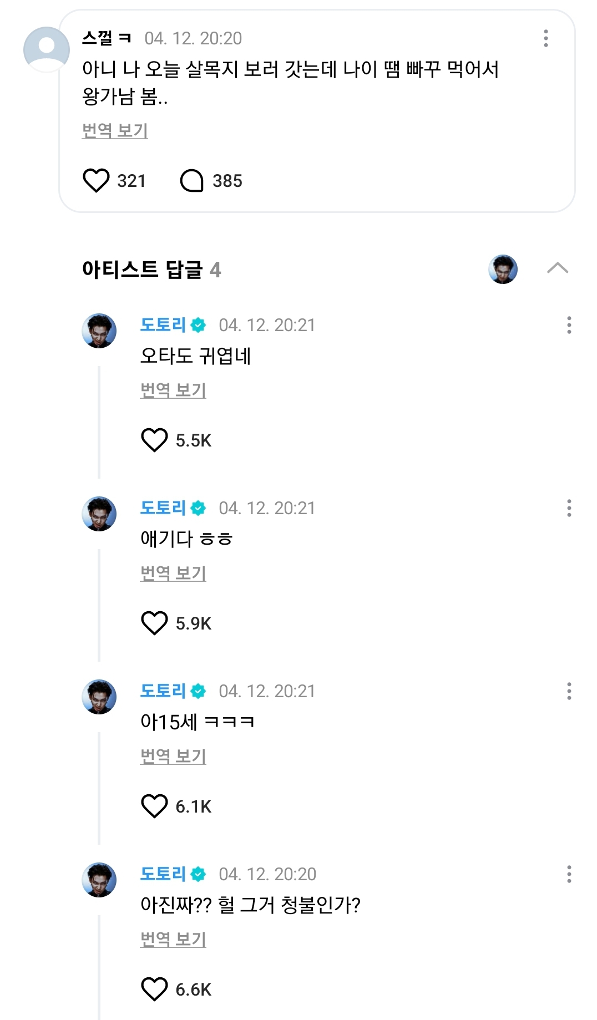Show translation of '애기다 ㅎㅎ' reply
Viewport: 597px width, 1020px height.
coord(173,574)
